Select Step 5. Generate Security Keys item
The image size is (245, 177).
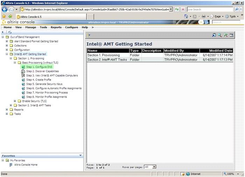pyautogui.click(x=44, y=84)
